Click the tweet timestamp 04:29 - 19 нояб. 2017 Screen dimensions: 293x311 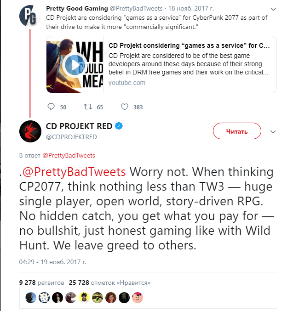point(52,262)
